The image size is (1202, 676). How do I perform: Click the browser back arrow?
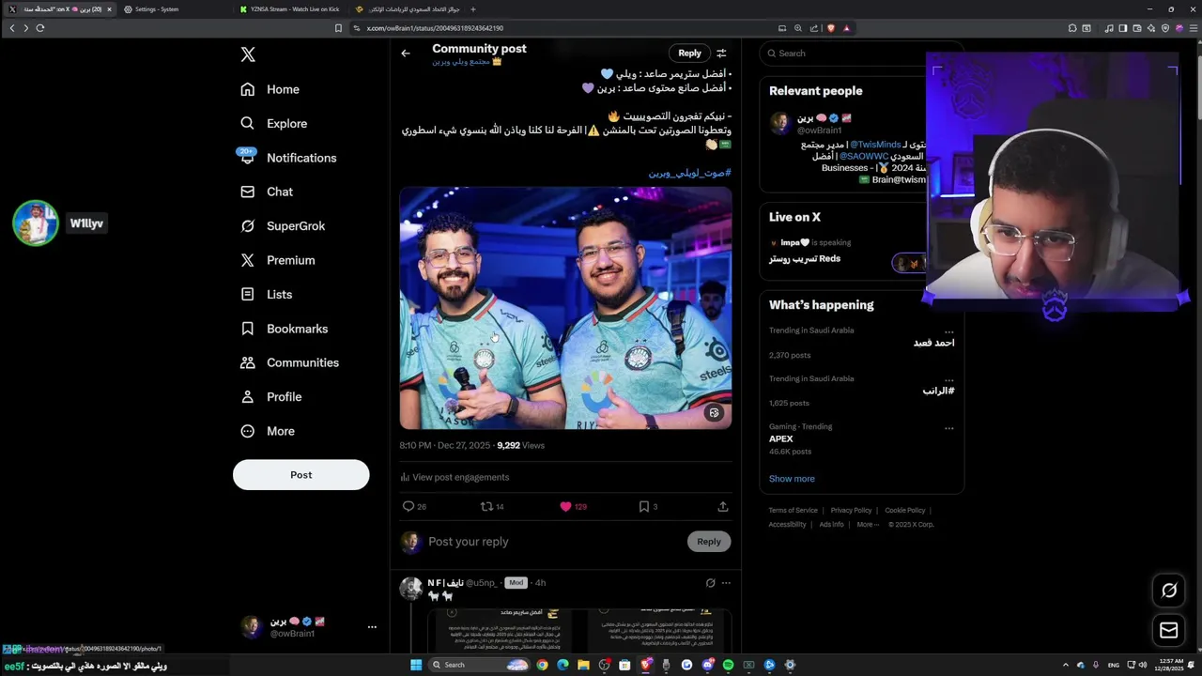pos(12,28)
